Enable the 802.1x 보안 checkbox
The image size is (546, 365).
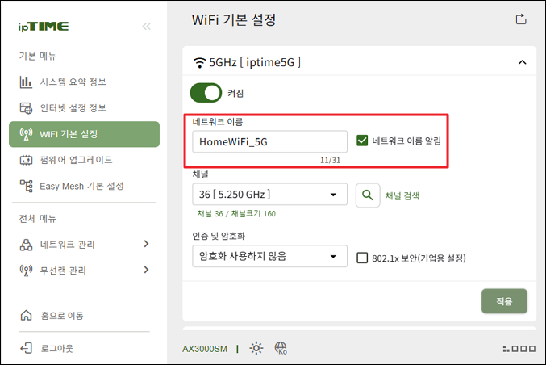[362, 258]
